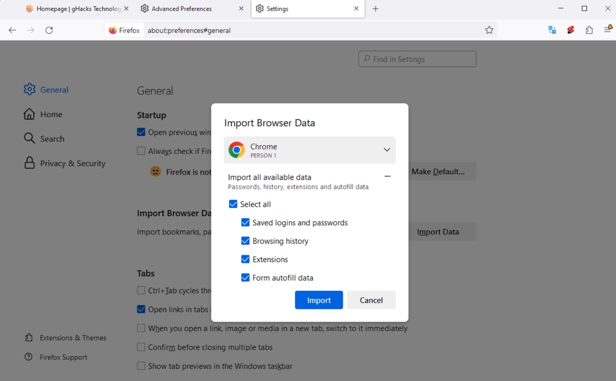Screen dimensions: 616x381
Task: Open the Home settings category
Action: click(x=43, y=114)
